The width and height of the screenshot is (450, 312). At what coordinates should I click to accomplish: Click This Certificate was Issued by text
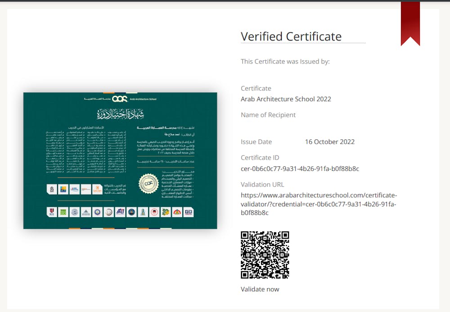(285, 62)
